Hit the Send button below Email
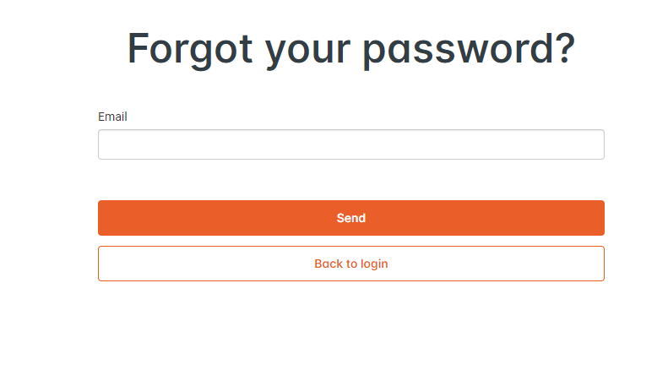 350,218
